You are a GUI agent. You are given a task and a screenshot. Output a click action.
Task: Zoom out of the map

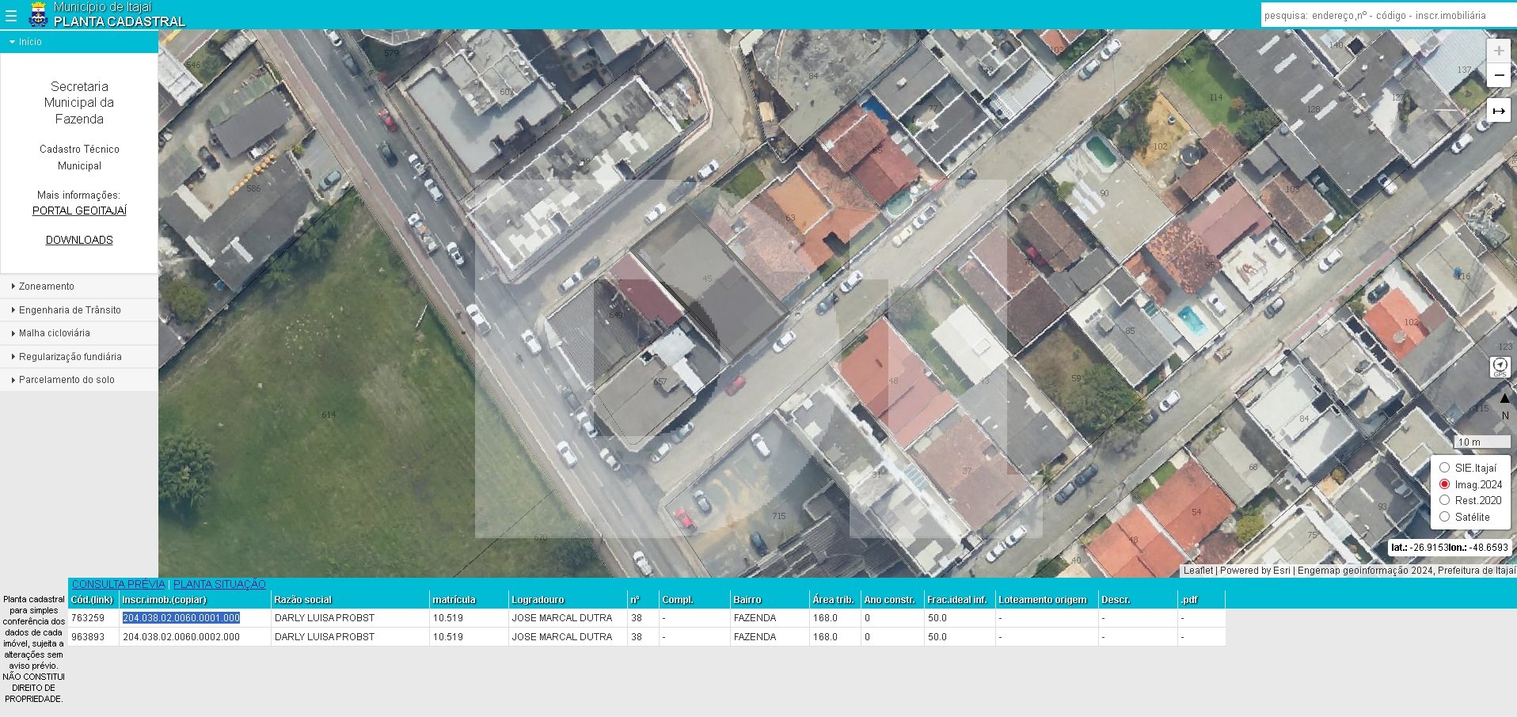(1498, 75)
